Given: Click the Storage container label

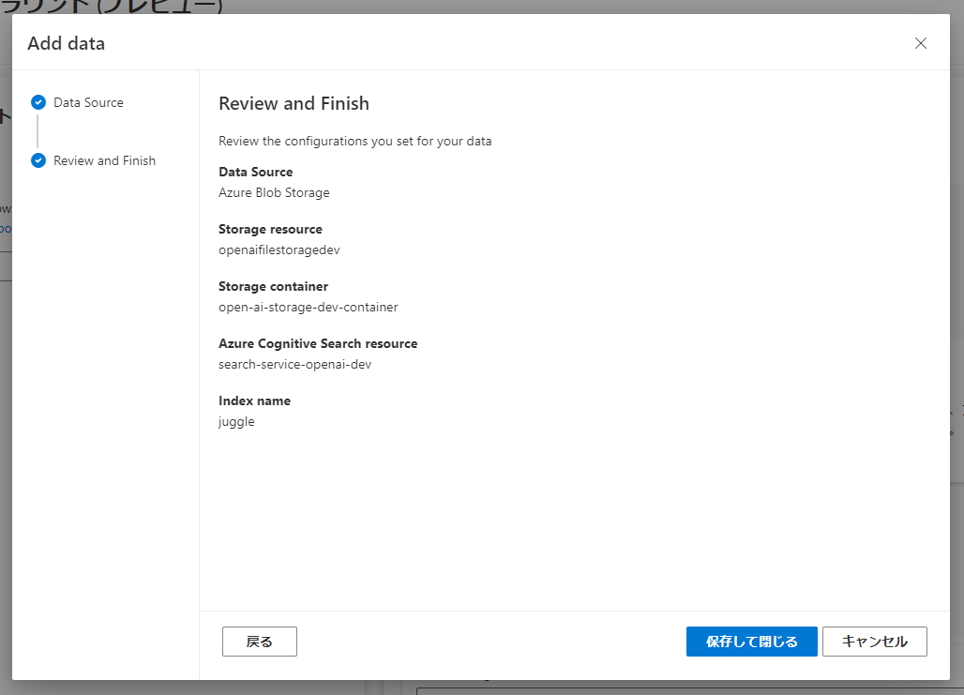Looking at the screenshot, I should (x=274, y=286).
